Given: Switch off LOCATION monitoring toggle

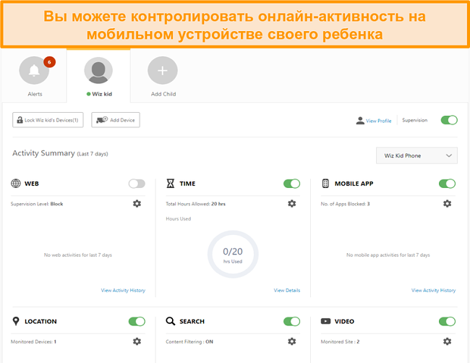Looking at the screenshot, I should point(137,321).
